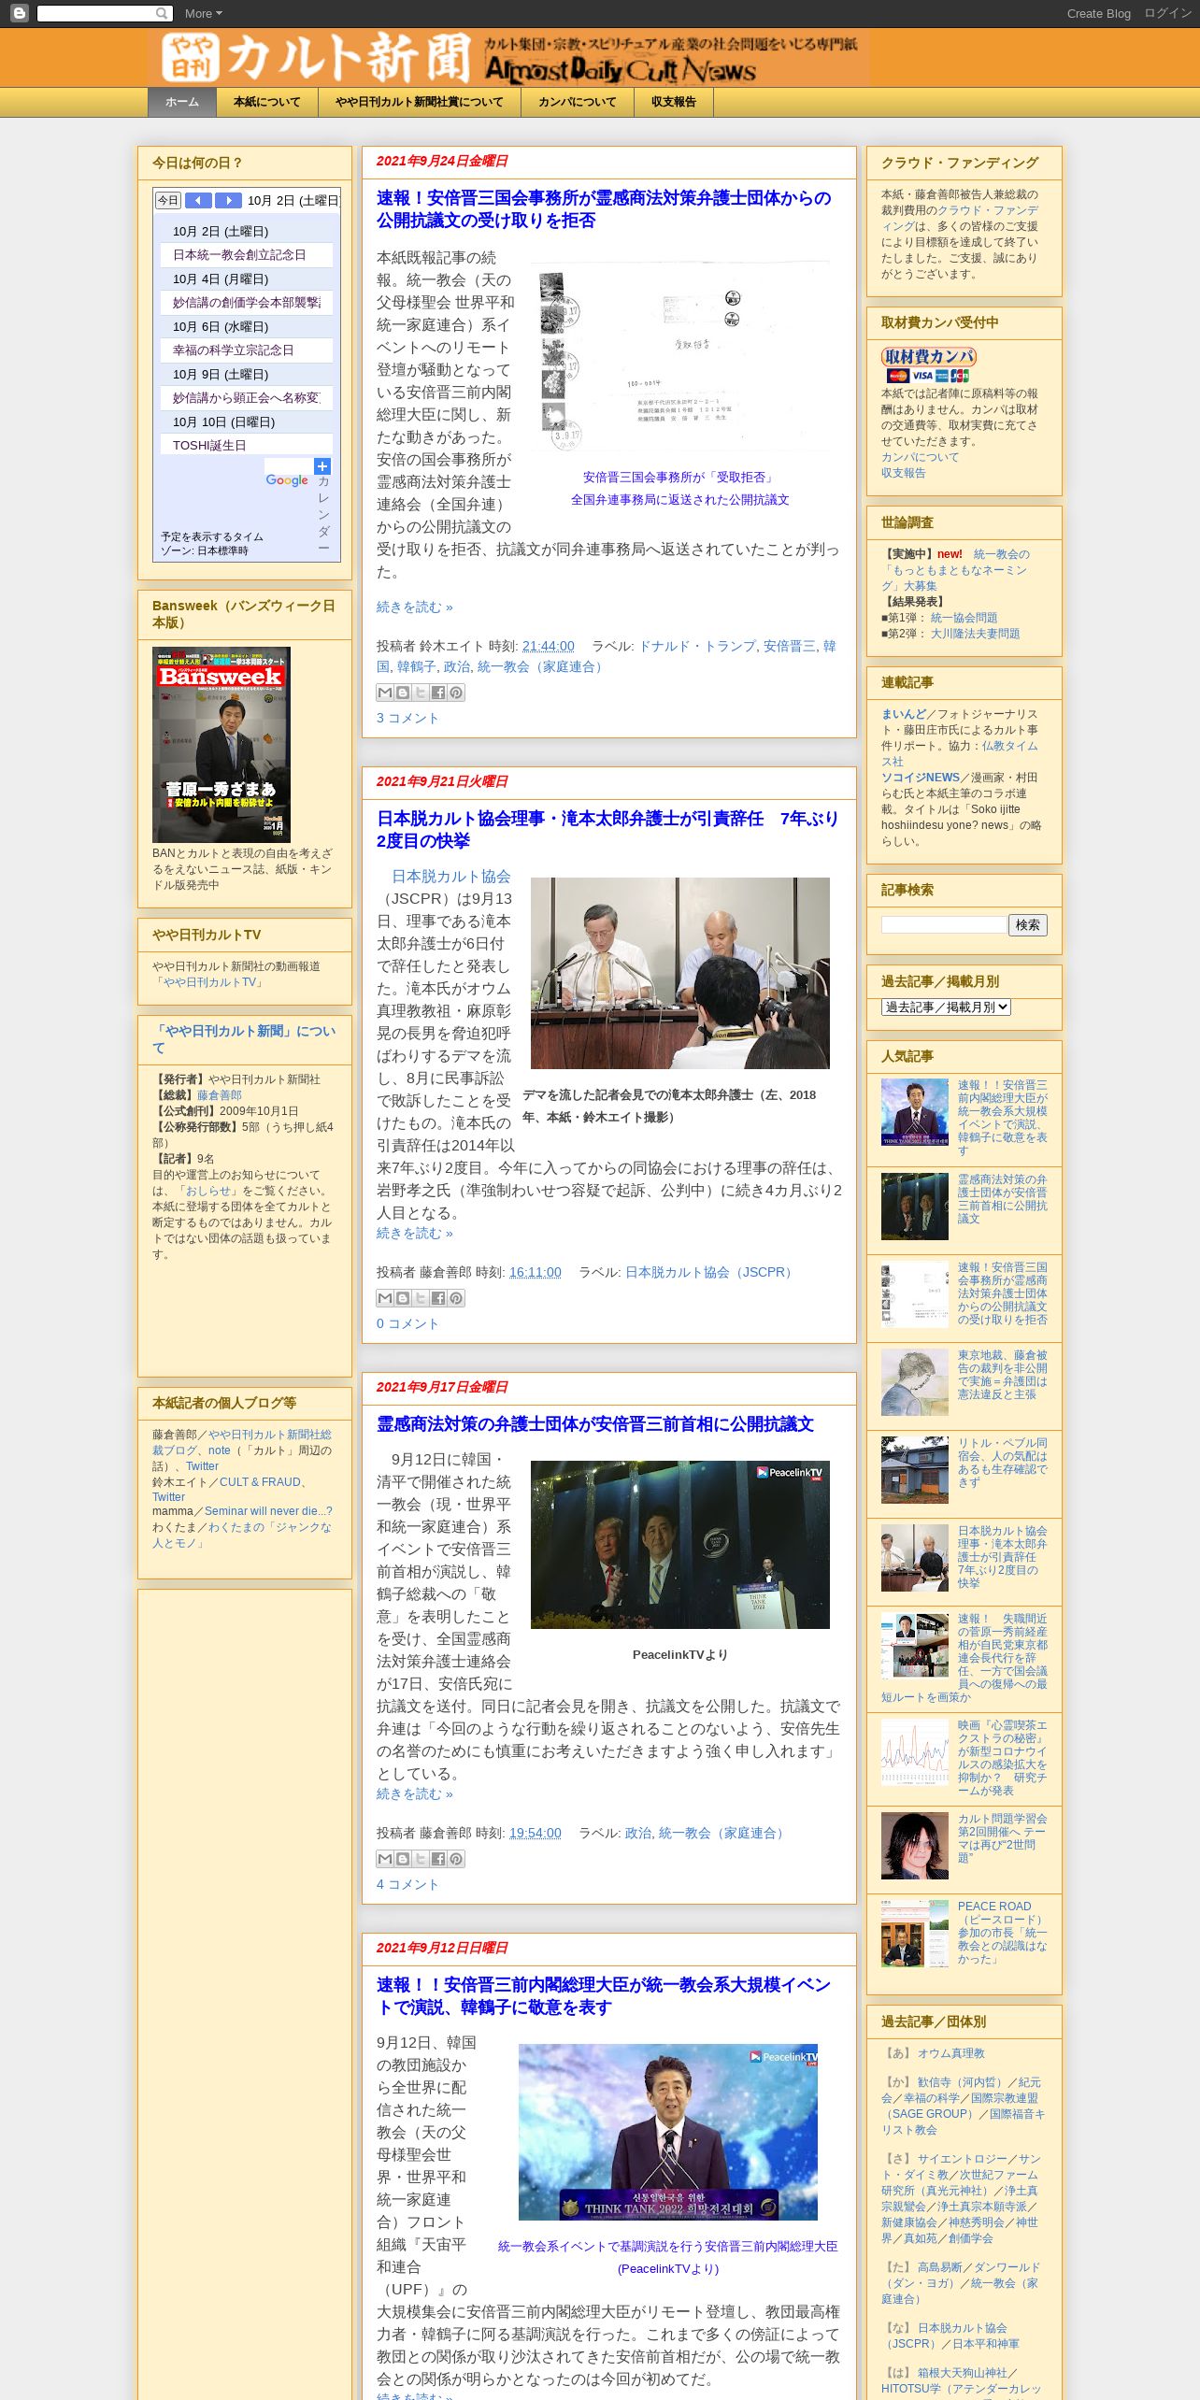This screenshot has width=1200, height=2400.
Task: Open popular article thumbnail カルト問題学習会
Action: [915, 1846]
